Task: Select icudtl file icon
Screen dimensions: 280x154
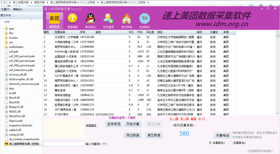Action: pyautogui.click(x=6, y=93)
